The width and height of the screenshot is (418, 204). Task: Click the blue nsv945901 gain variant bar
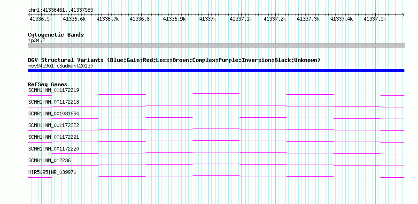pyautogui.click(x=216, y=70)
